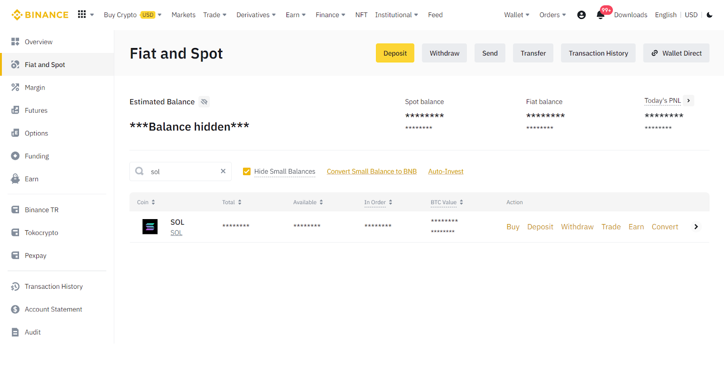Open Feed in top navigation
724x368 pixels.
tap(435, 15)
